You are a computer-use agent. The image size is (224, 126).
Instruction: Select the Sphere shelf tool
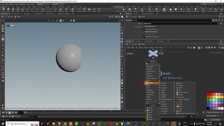coord(8,10)
